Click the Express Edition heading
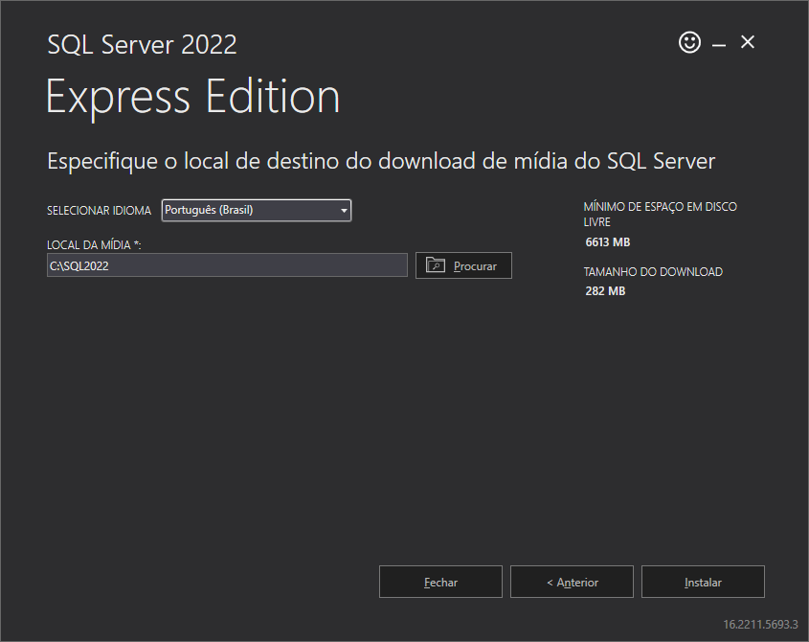The image size is (809, 642). pyautogui.click(x=192, y=97)
